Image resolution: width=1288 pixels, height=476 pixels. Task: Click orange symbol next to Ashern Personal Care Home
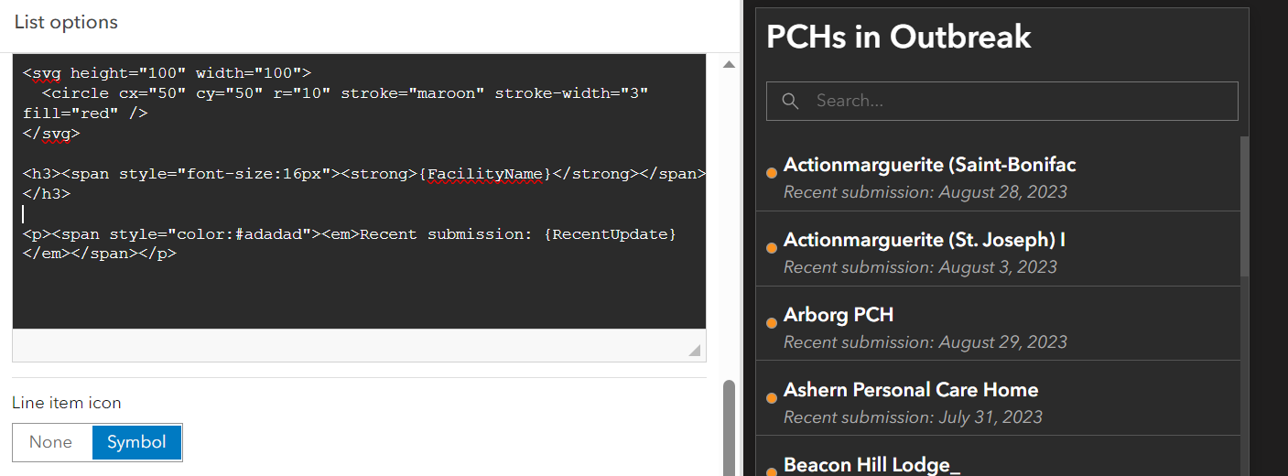tap(772, 397)
